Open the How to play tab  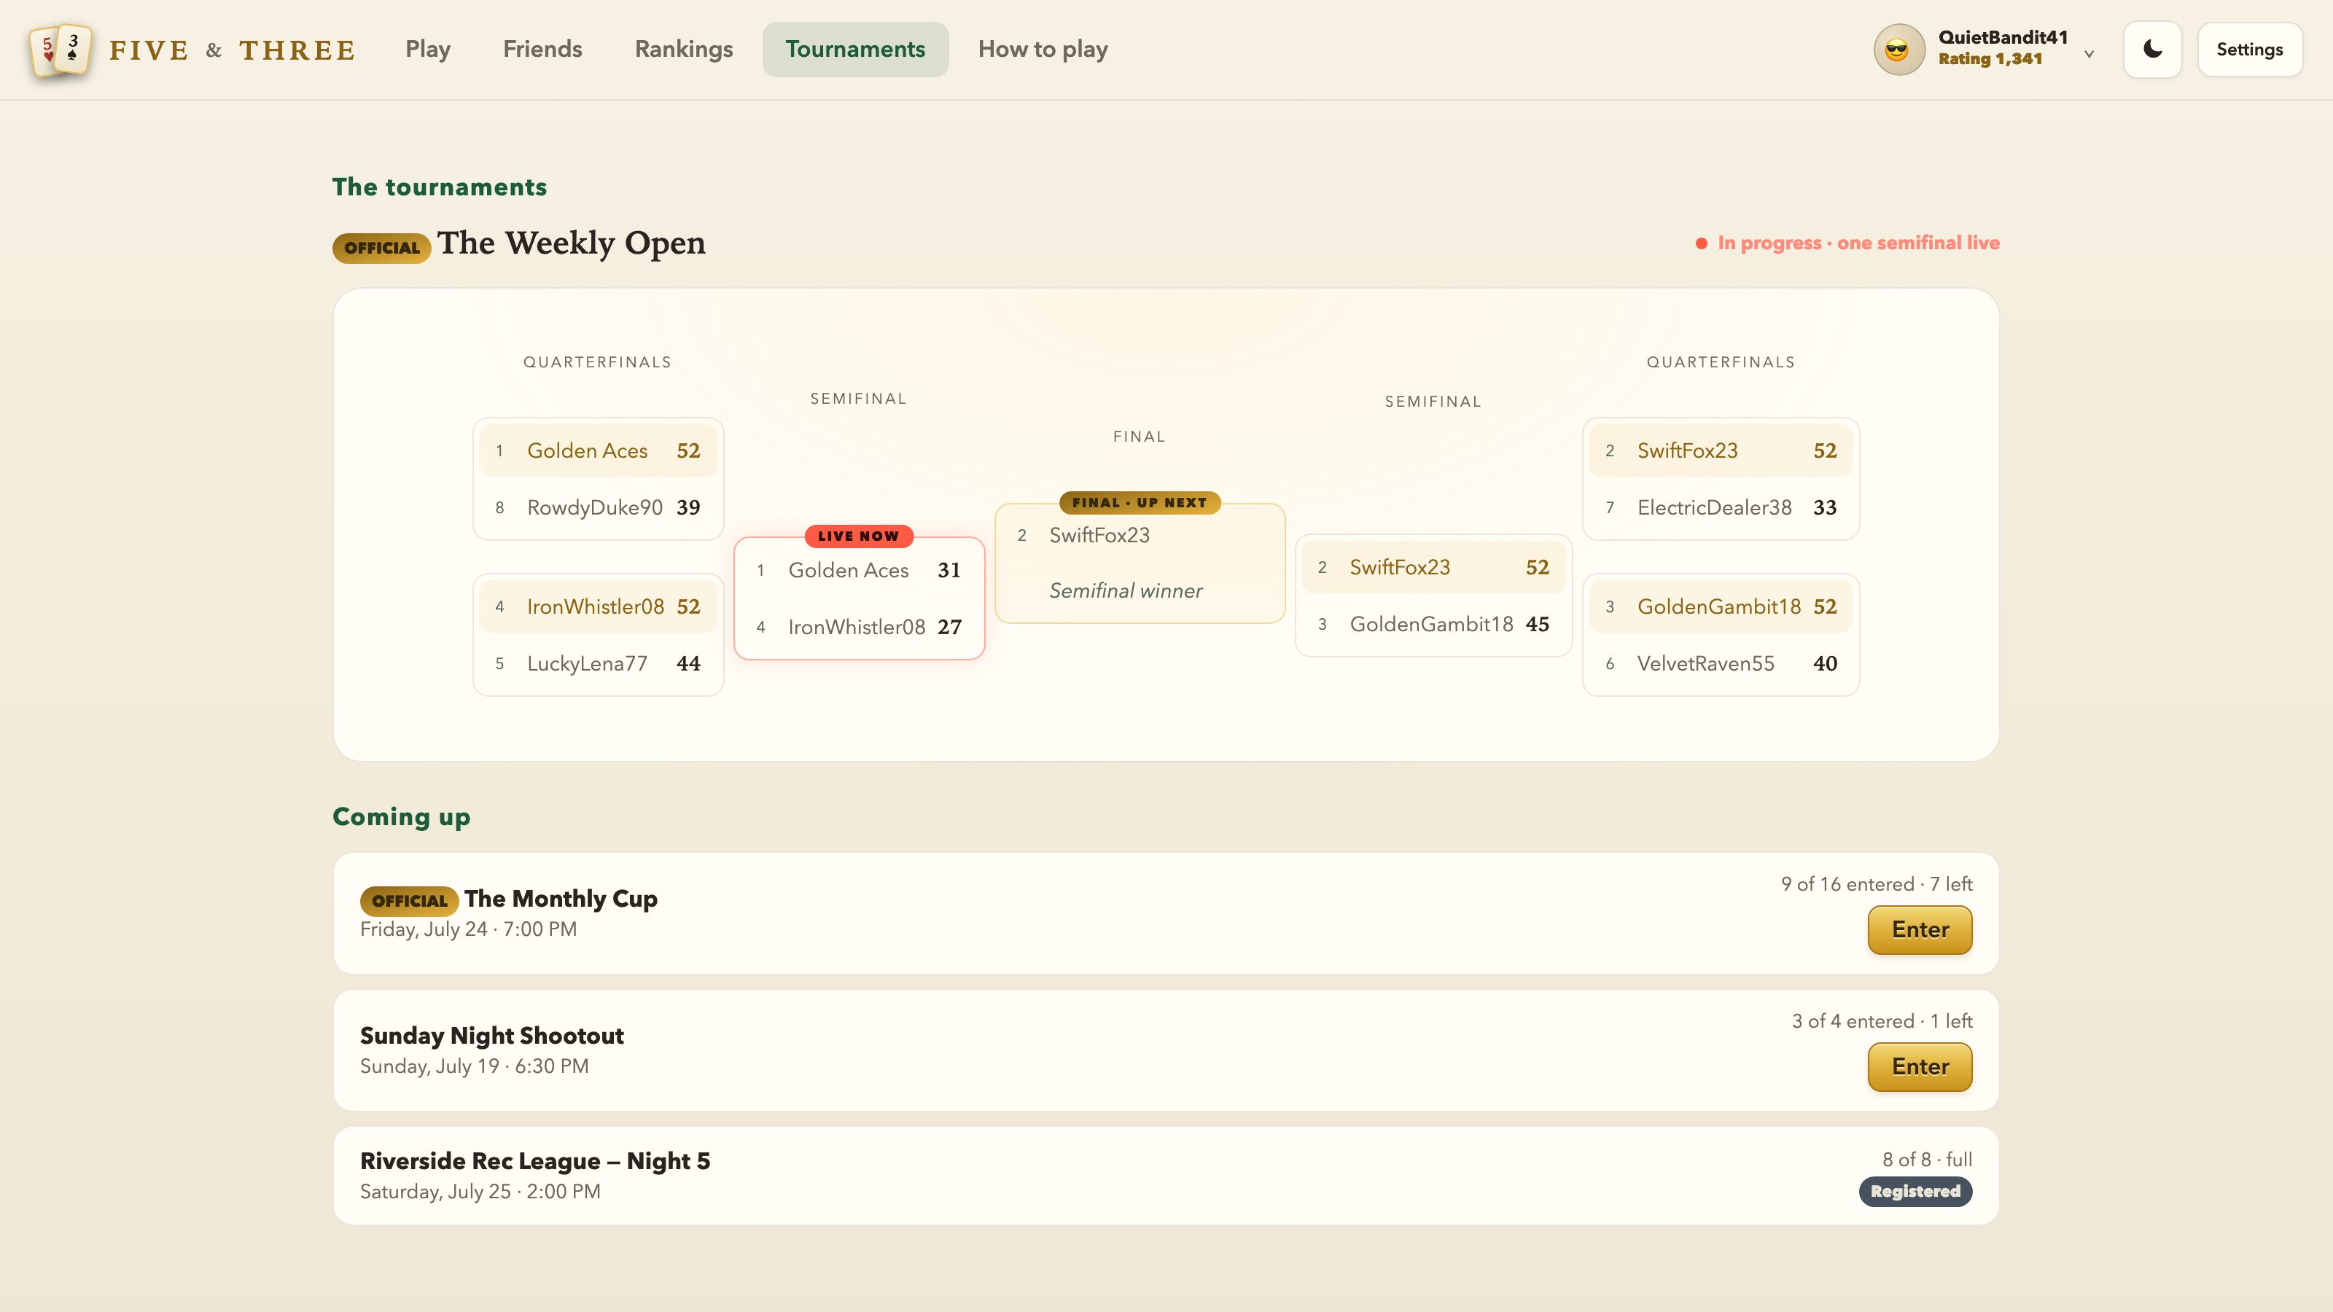point(1043,50)
